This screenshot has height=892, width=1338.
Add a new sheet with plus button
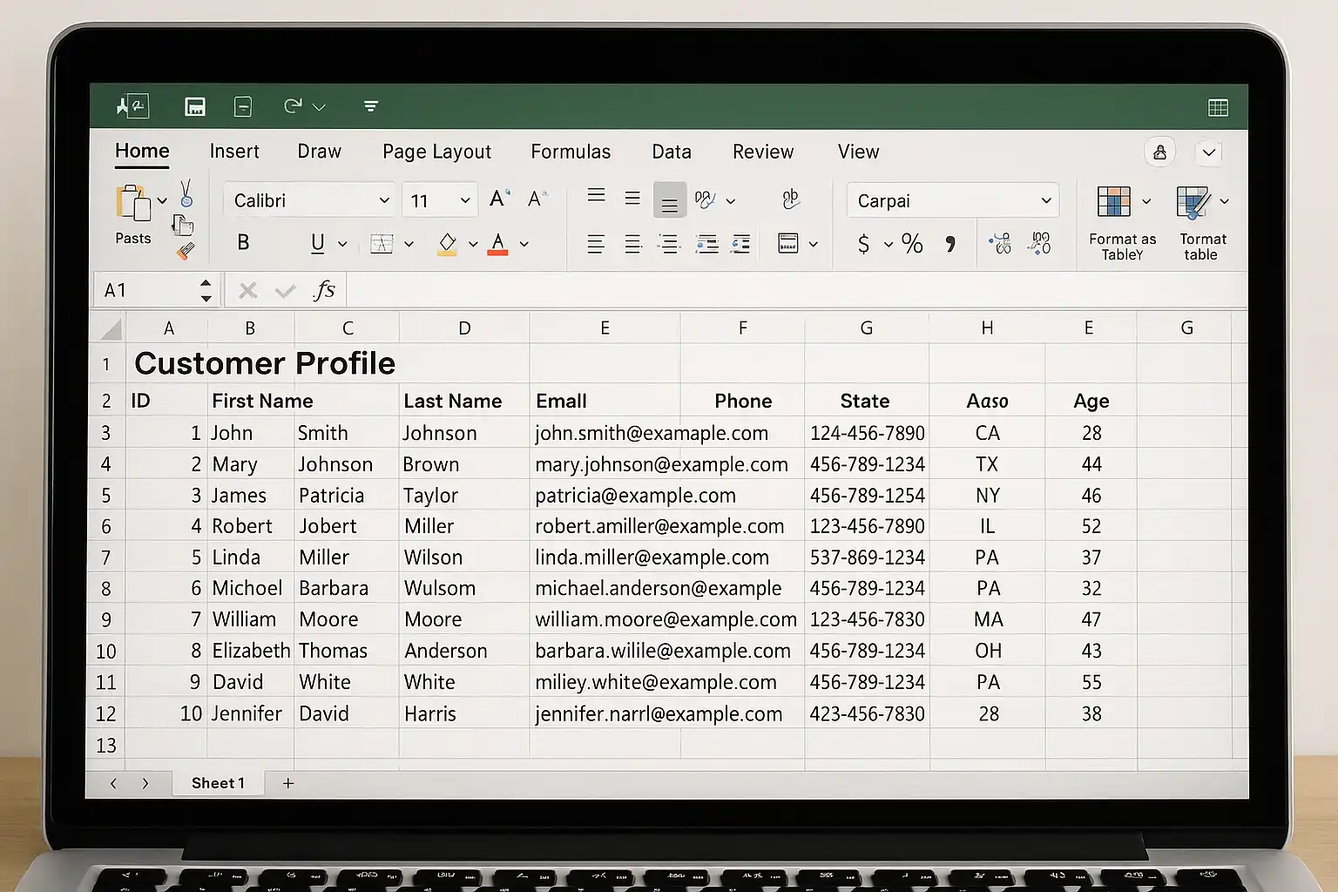[x=288, y=783]
